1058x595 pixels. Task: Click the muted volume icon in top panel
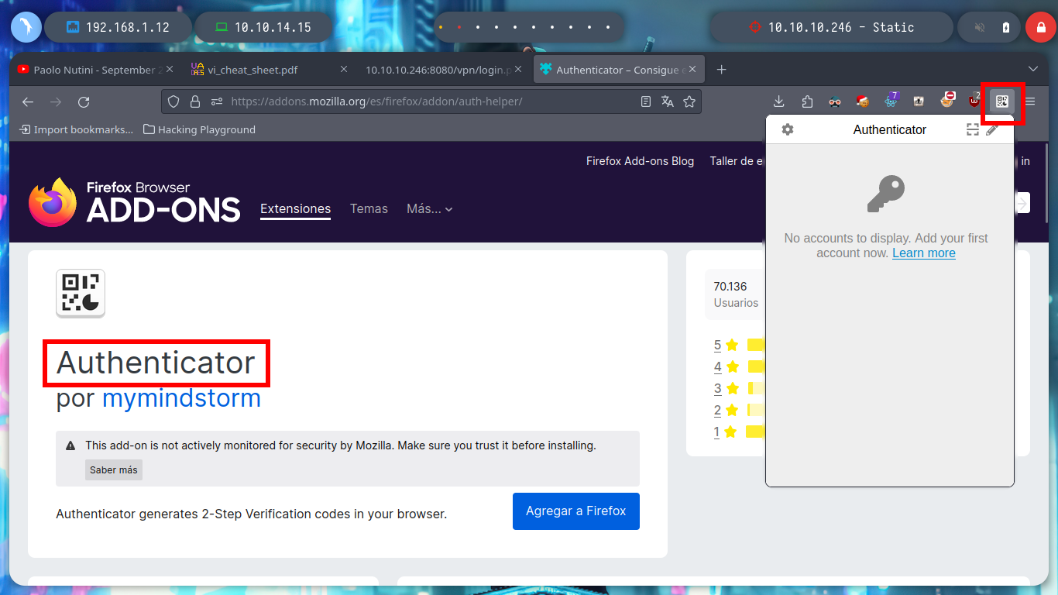pos(980,27)
